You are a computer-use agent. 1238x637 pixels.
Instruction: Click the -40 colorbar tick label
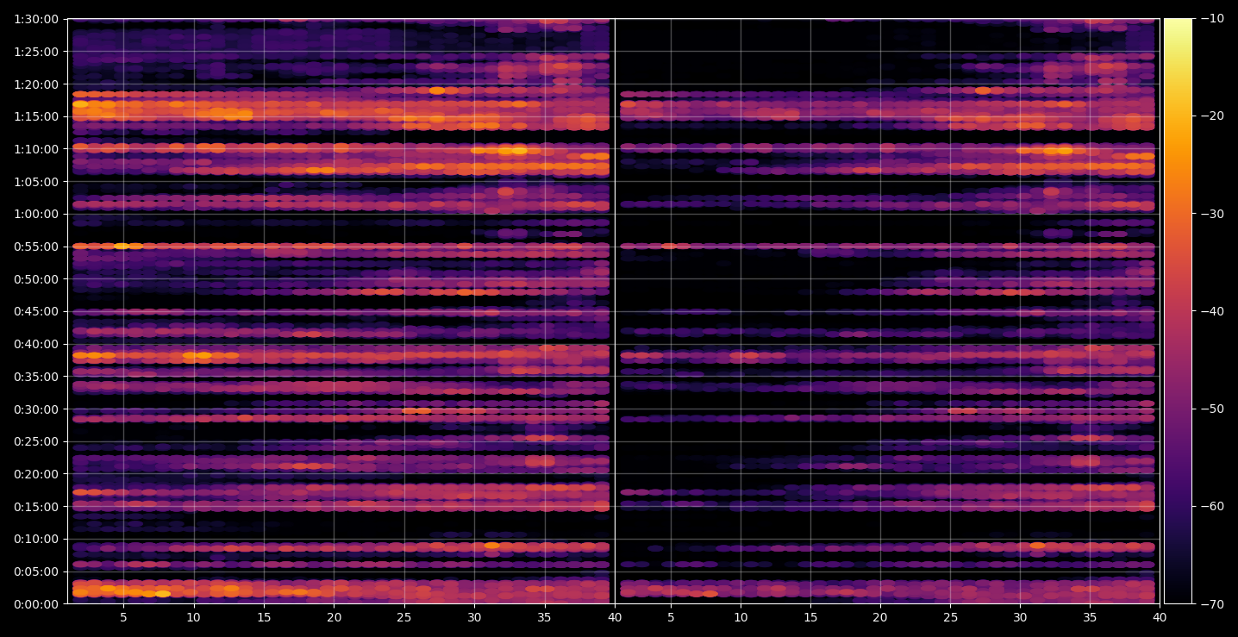[x=1212, y=311]
